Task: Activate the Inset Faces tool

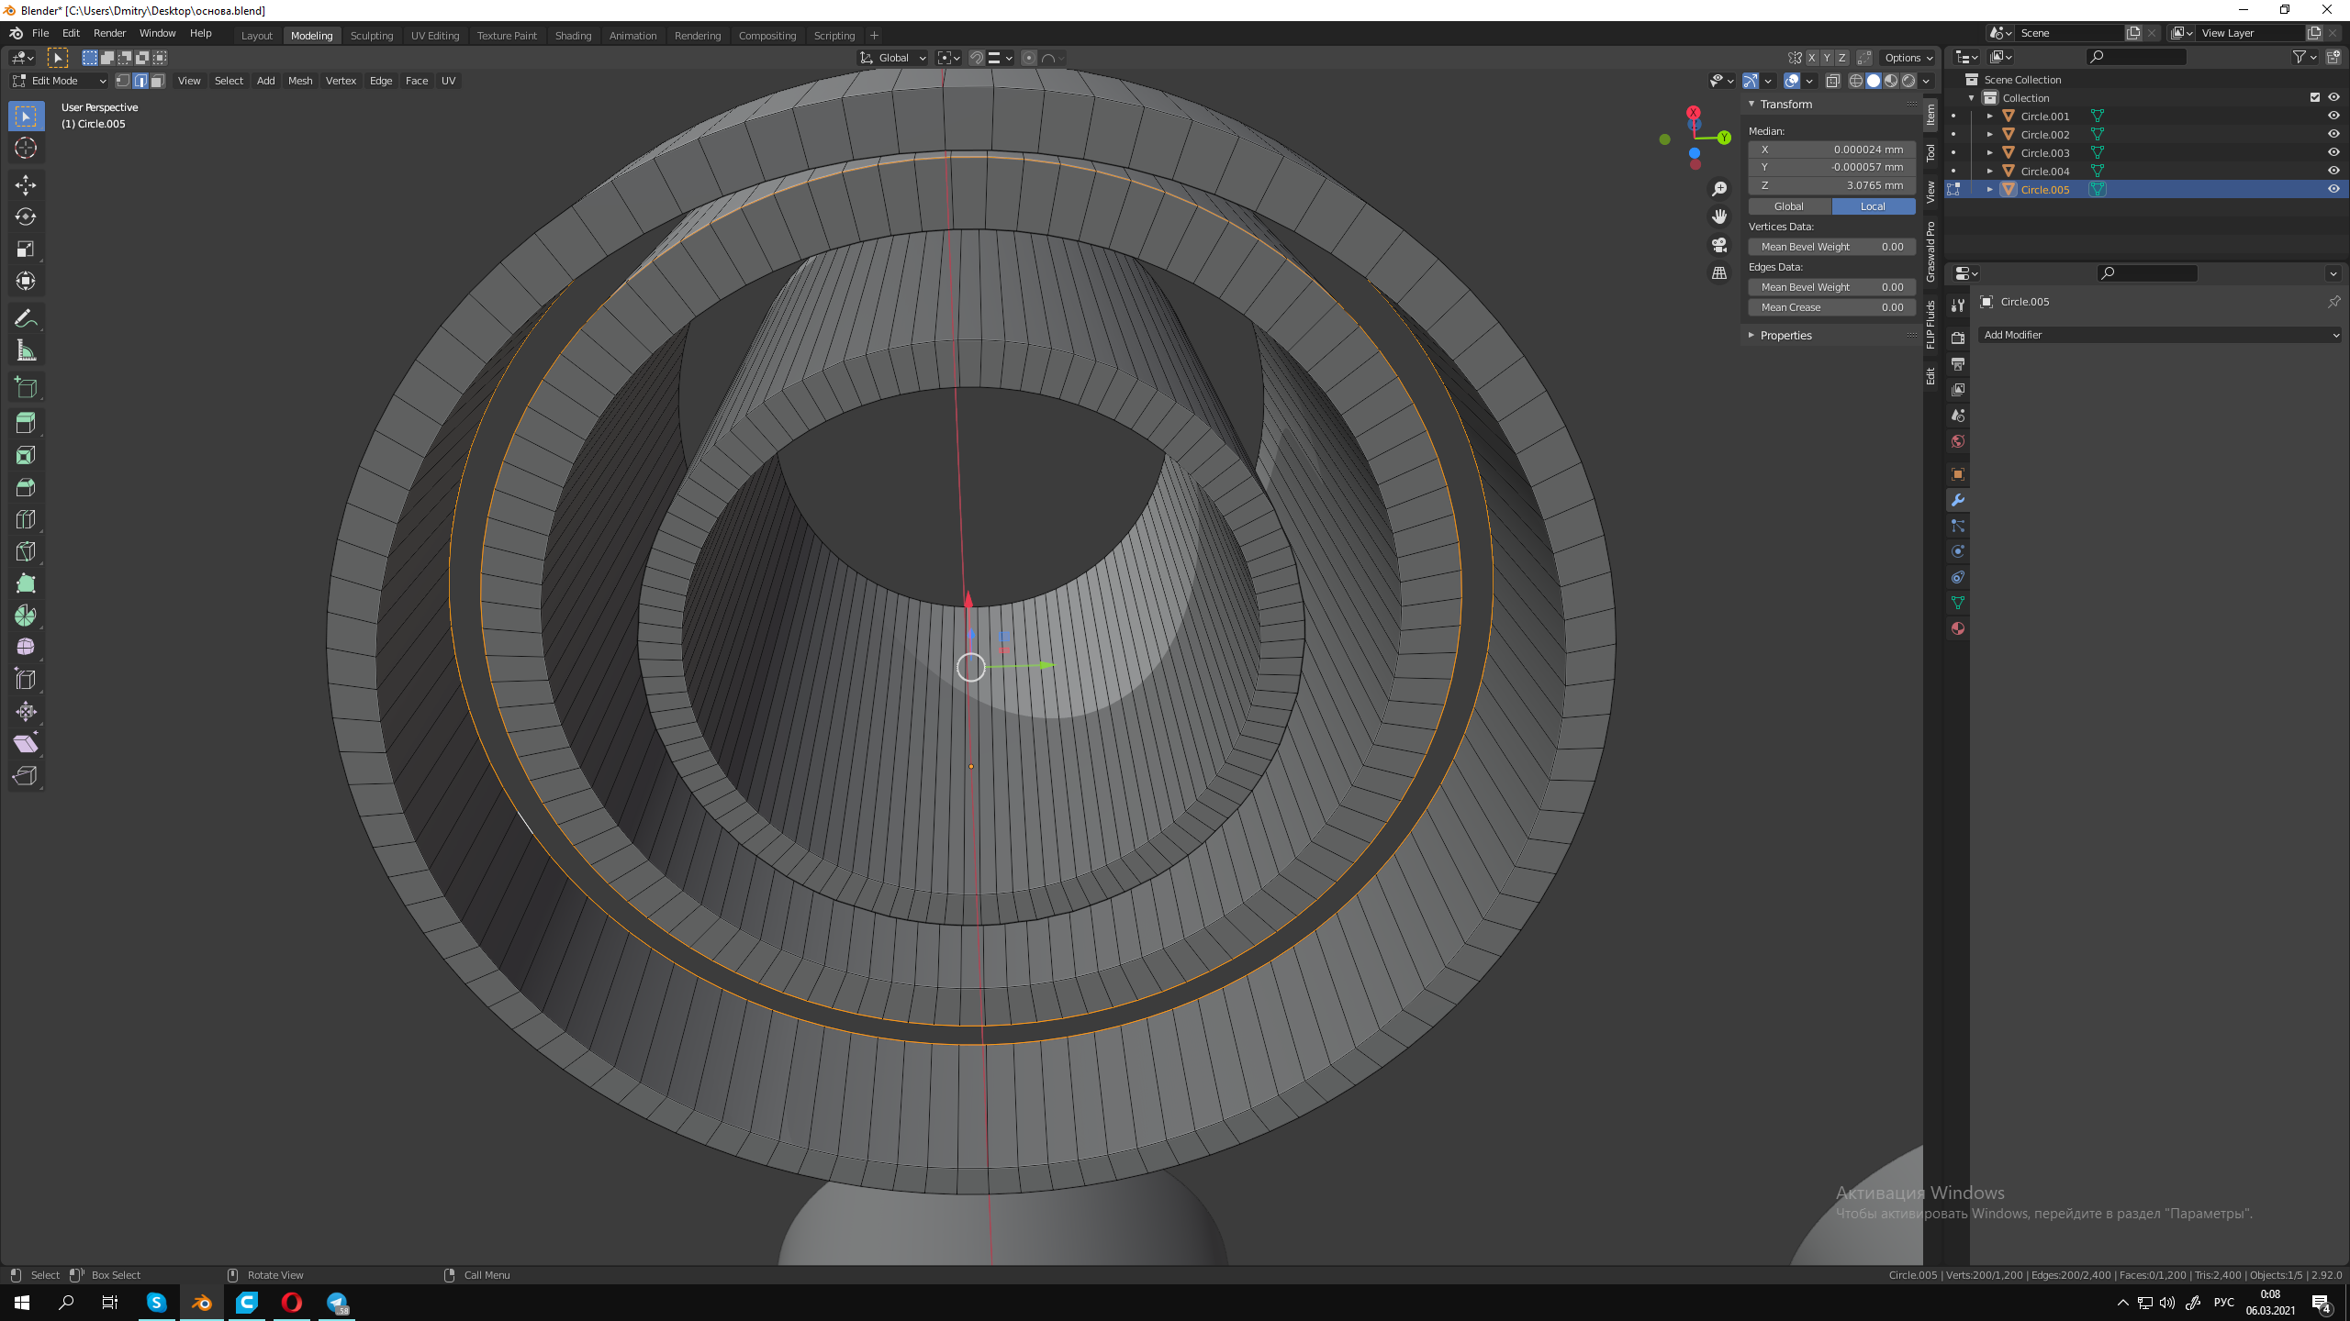Action: (26, 456)
